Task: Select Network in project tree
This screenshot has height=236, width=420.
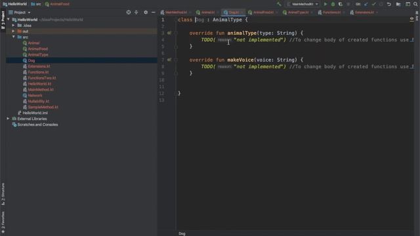Action: (35, 95)
